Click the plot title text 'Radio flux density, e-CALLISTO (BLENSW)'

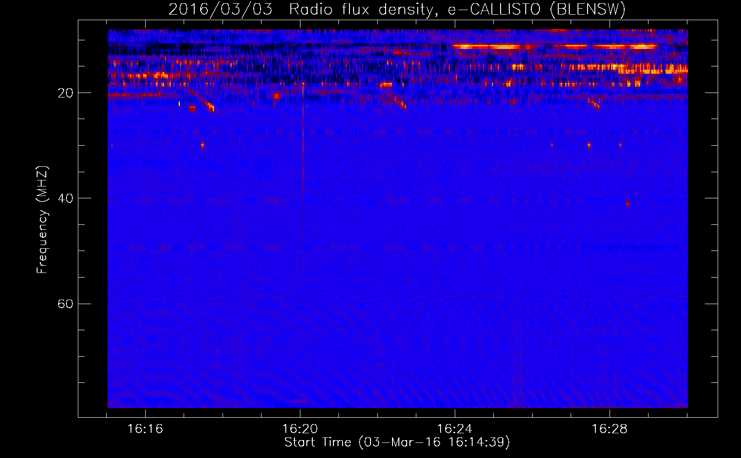(x=457, y=10)
